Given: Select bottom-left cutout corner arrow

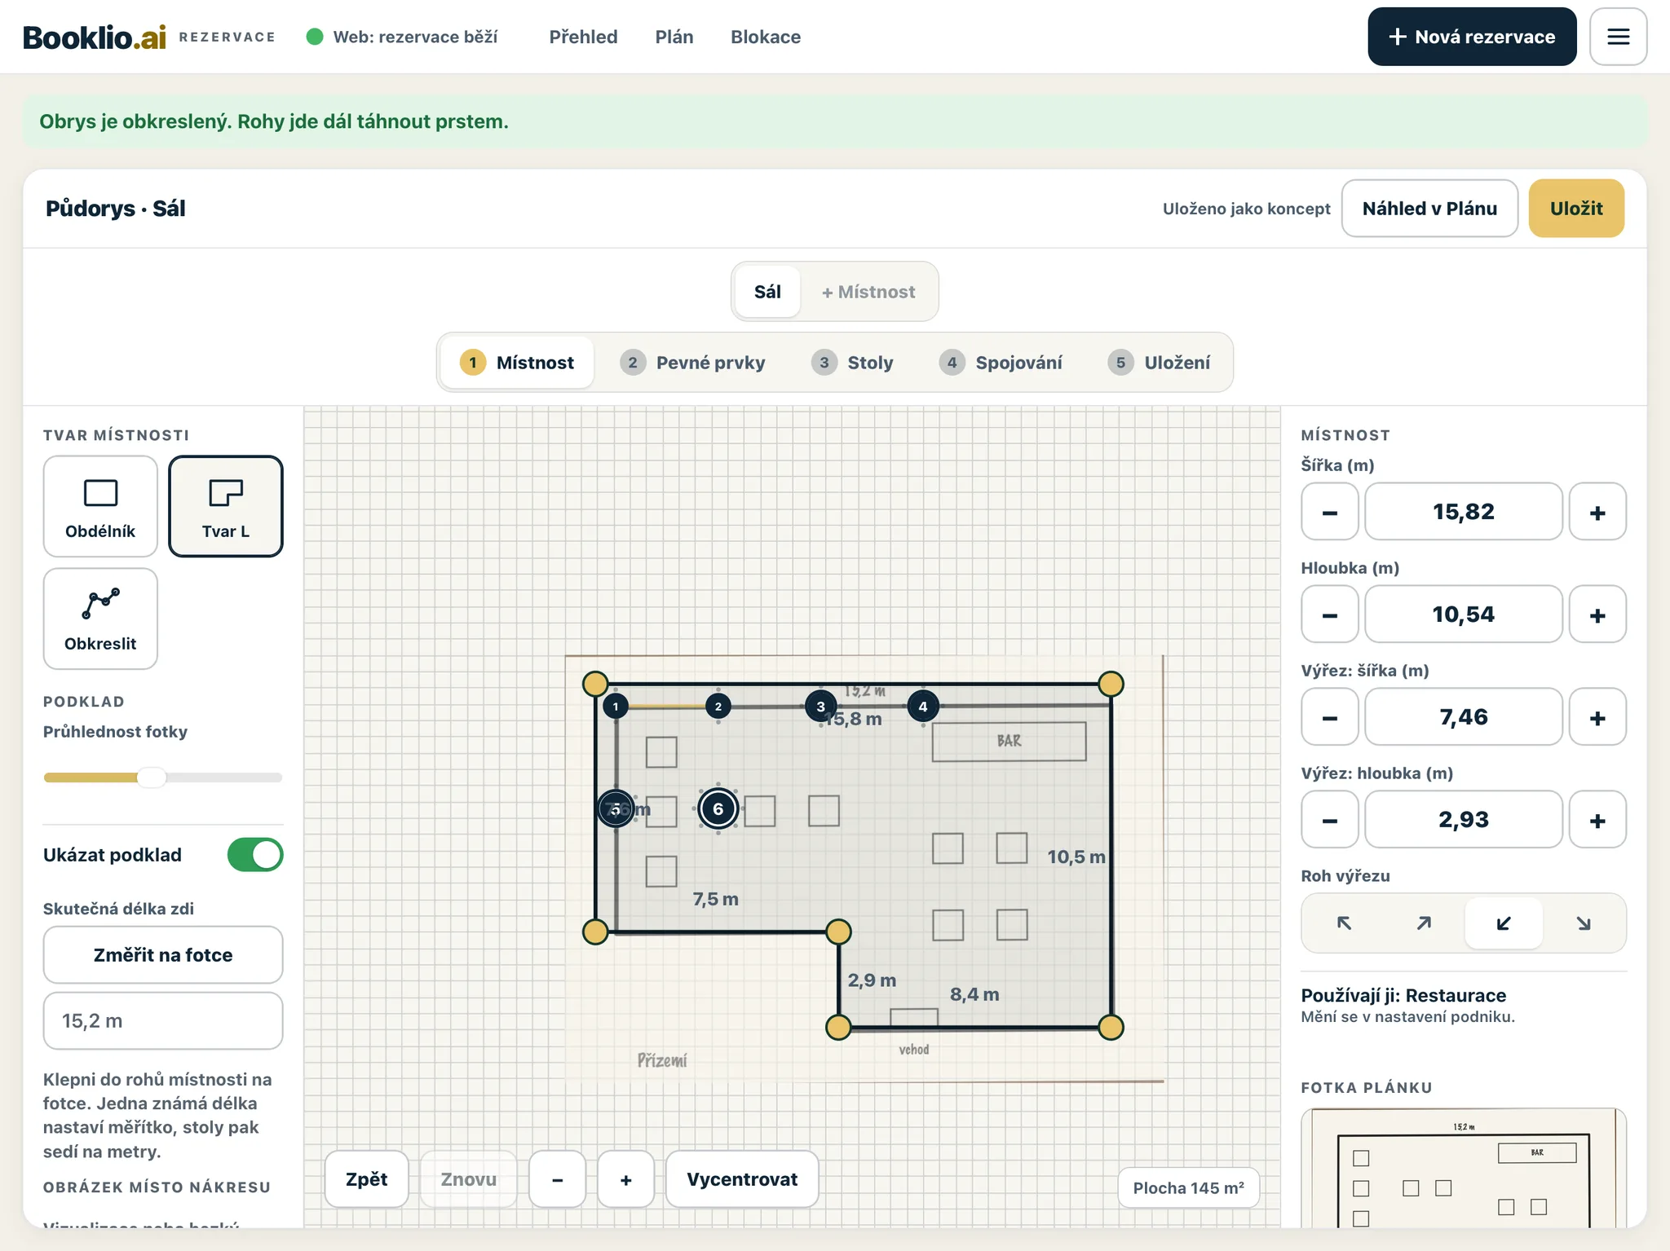Looking at the screenshot, I should click(x=1504, y=923).
